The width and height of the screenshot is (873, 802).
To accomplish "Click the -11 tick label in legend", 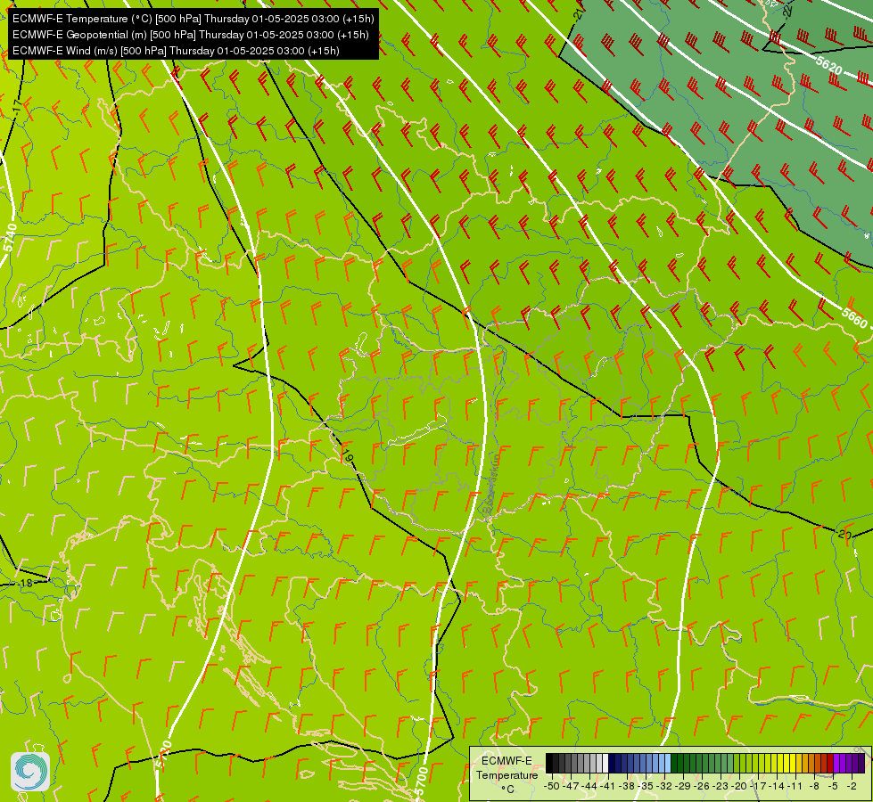I will pos(795,786).
